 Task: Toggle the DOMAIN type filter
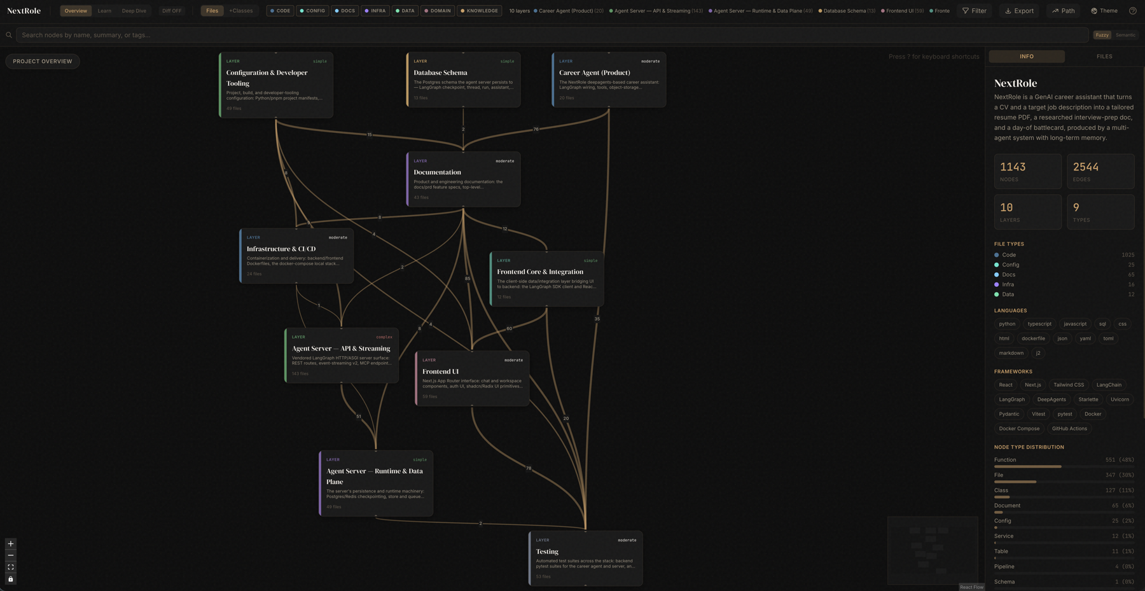coord(438,11)
